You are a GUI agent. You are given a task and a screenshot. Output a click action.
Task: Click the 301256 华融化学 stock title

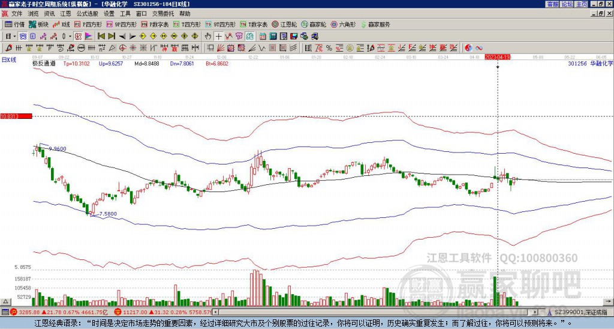(590, 63)
